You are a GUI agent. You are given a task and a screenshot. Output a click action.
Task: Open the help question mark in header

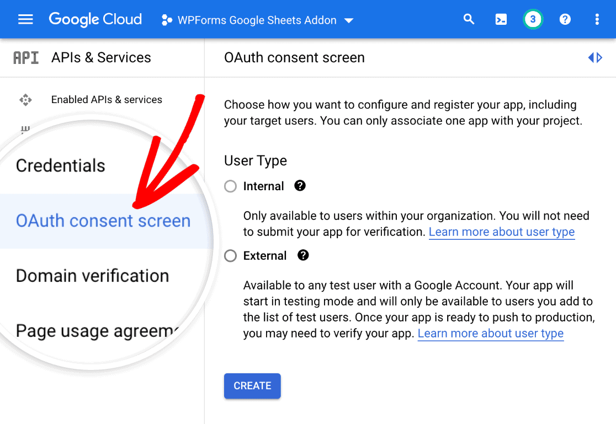click(565, 19)
